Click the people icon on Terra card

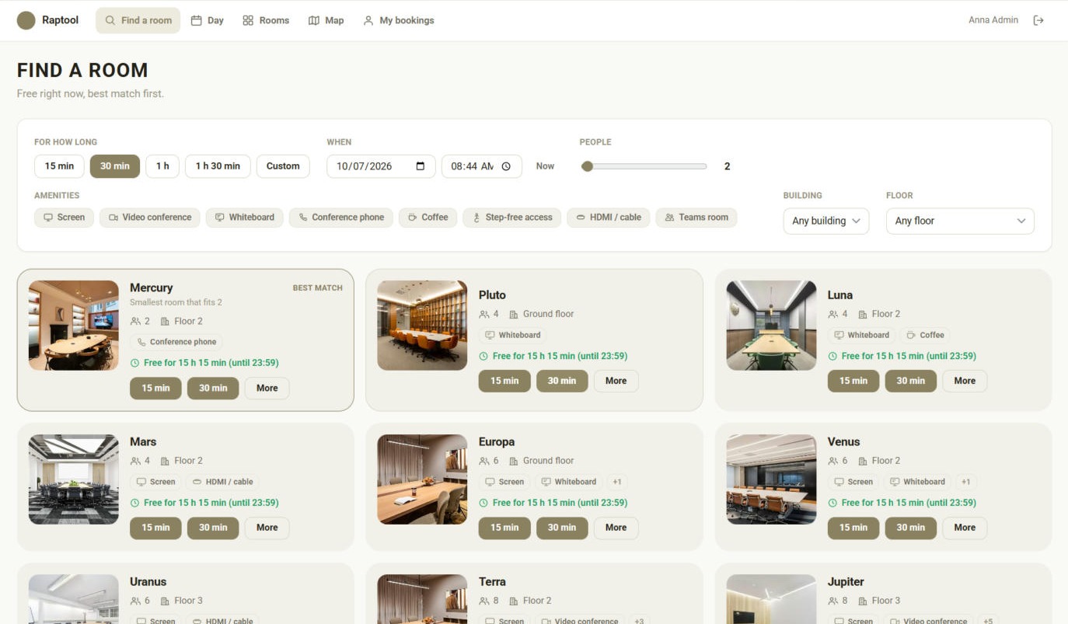tap(484, 601)
